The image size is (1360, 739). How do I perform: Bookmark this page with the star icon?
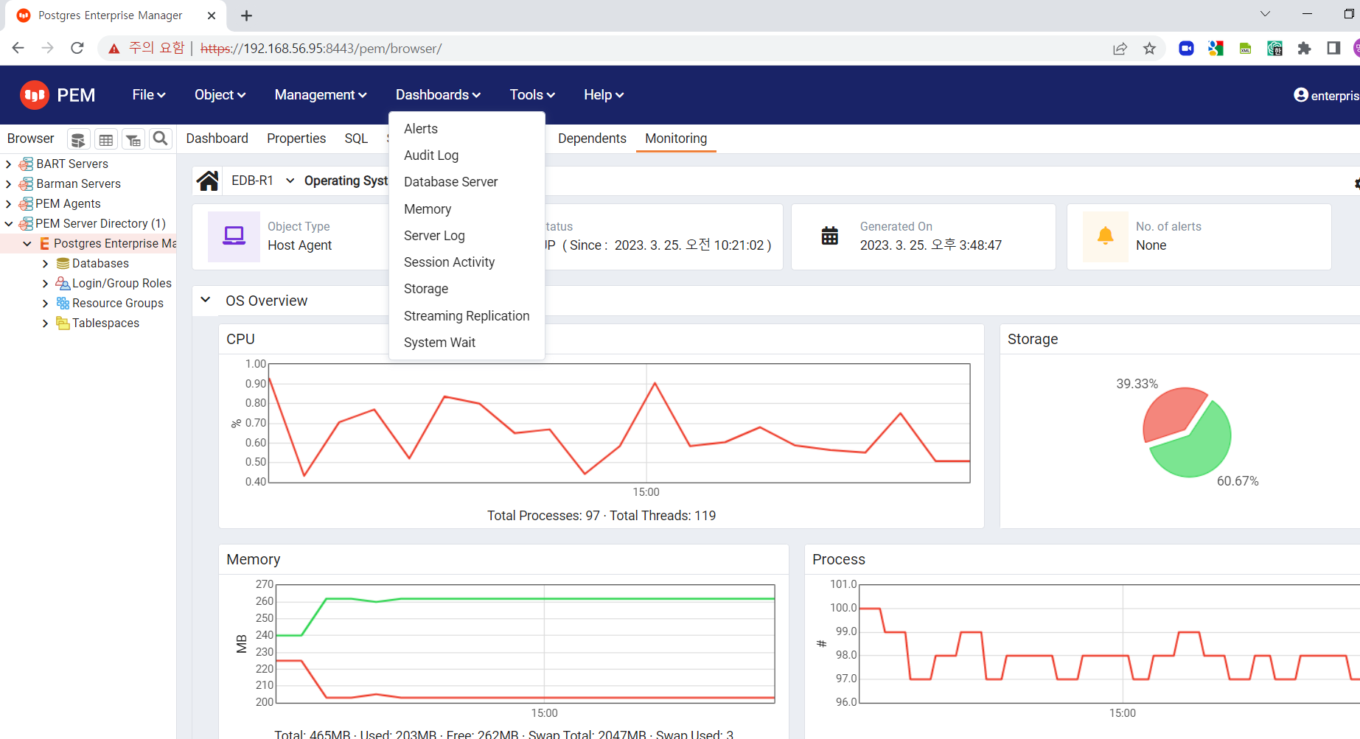[1149, 49]
